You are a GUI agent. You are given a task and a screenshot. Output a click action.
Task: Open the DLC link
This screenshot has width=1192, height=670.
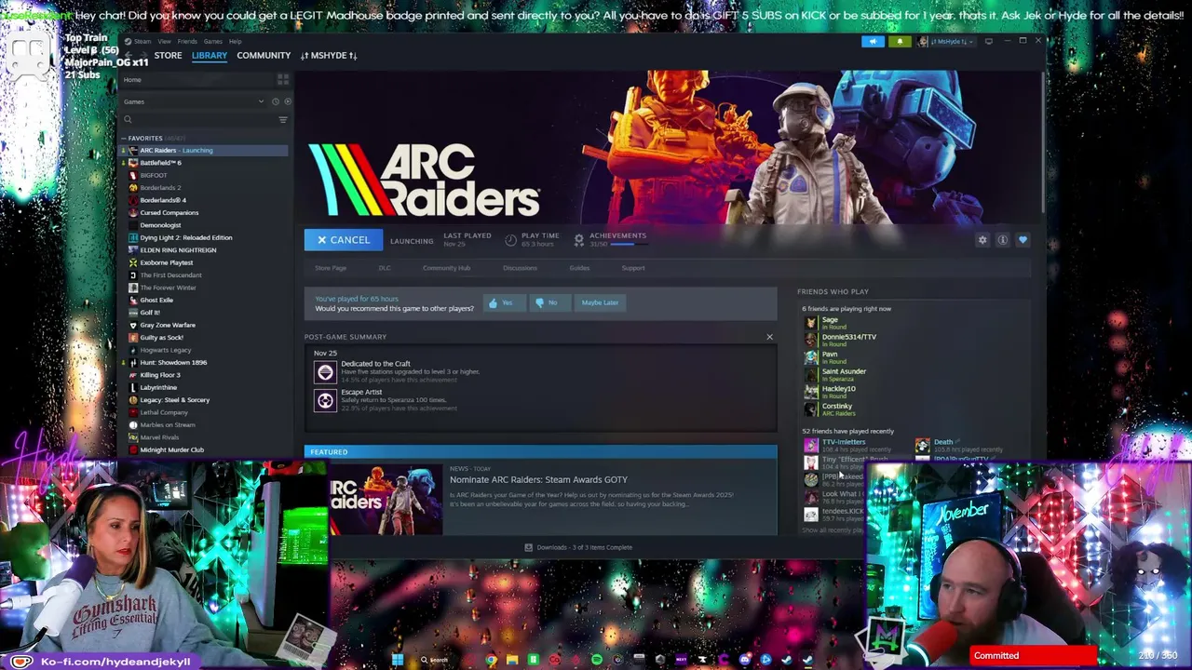[385, 268]
